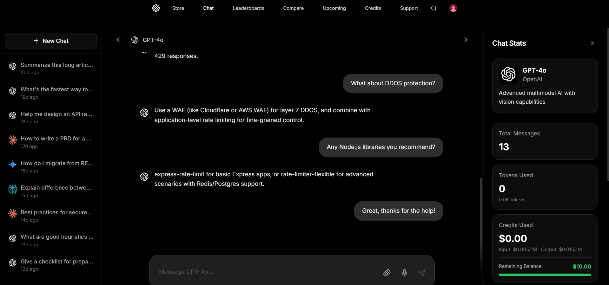
Task: Click the $0.00 Credits Used value
Action: click(x=513, y=238)
